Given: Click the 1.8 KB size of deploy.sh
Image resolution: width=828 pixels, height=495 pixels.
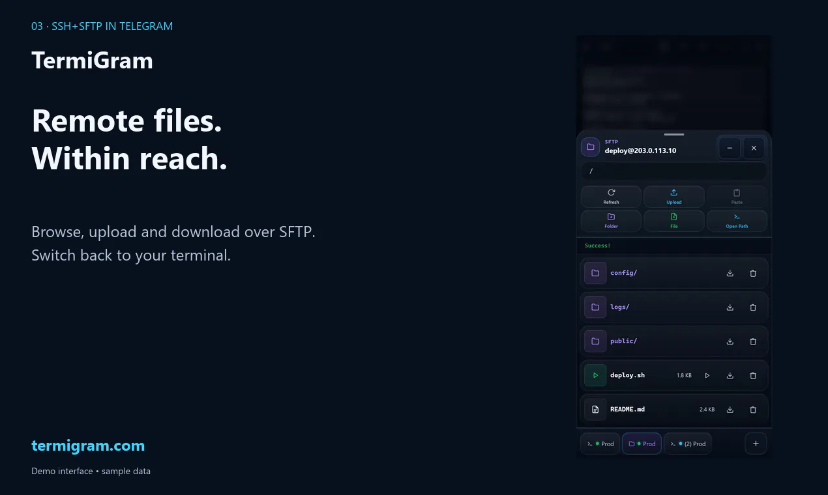Looking at the screenshot, I should [x=684, y=376].
